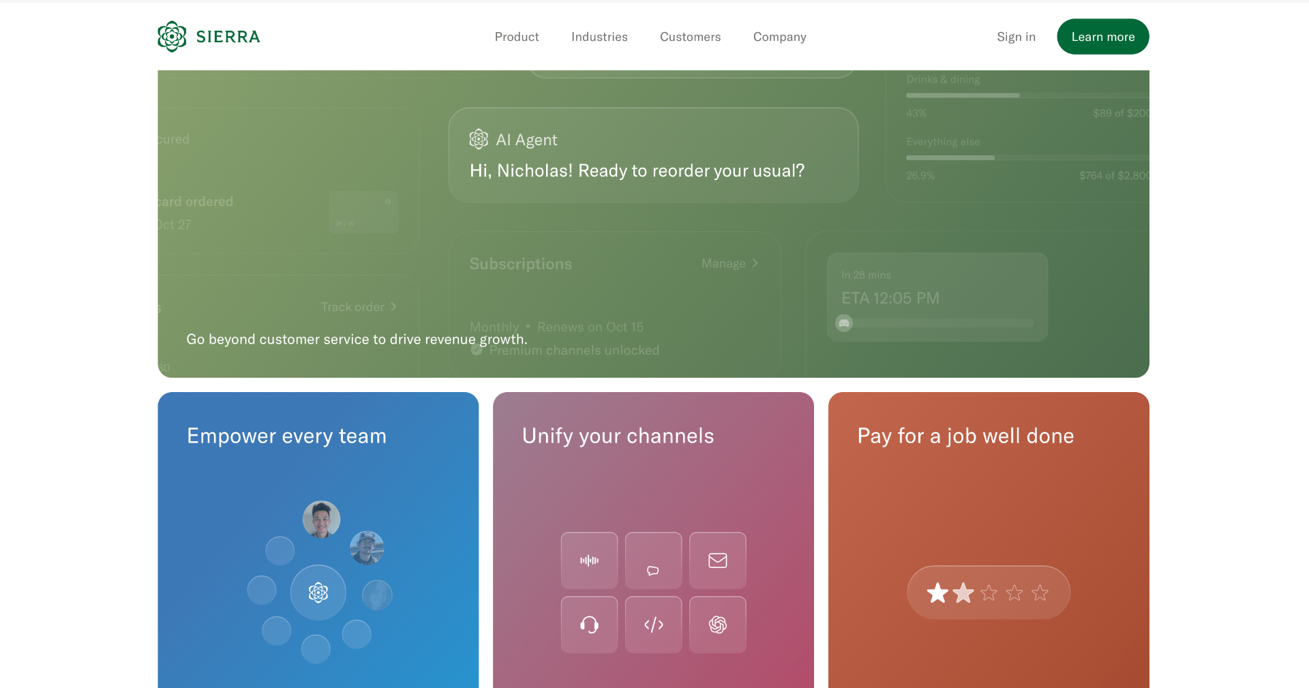Select the ChatGPT channel icon
The width and height of the screenshot is (1309, 688).
point(717,625)
